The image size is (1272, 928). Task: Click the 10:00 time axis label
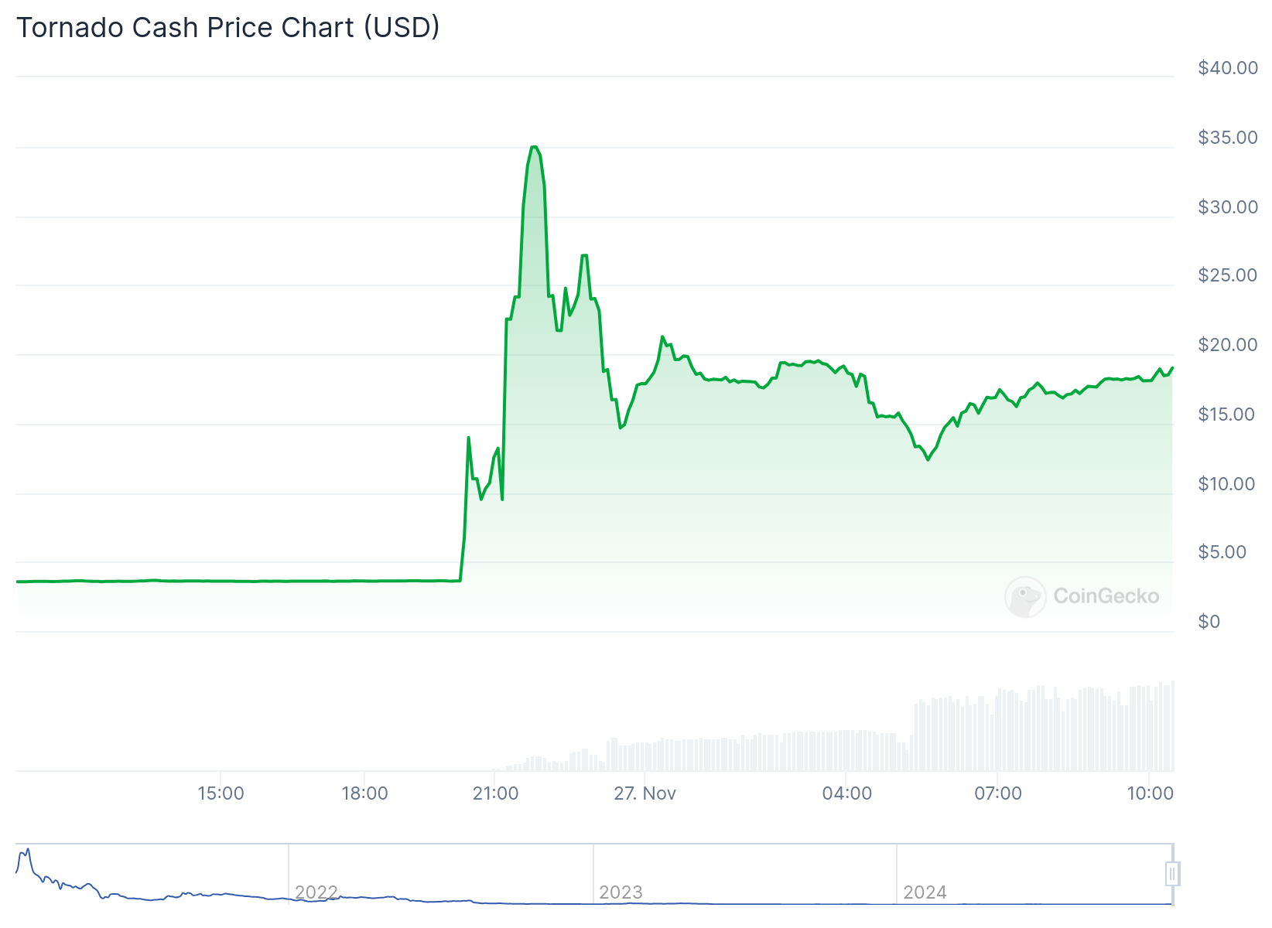(x=1150, y=793)
